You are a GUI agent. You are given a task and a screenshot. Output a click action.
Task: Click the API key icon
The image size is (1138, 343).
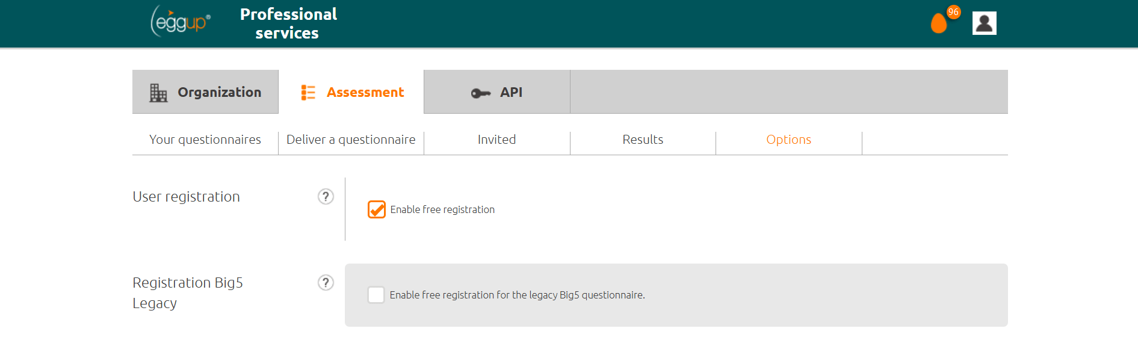481,93
